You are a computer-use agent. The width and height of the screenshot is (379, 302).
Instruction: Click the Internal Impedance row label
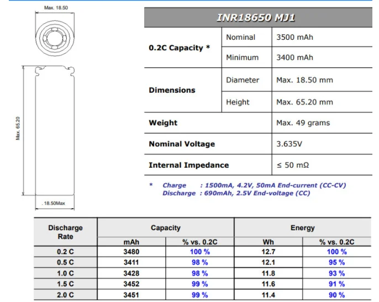(188, 165)
